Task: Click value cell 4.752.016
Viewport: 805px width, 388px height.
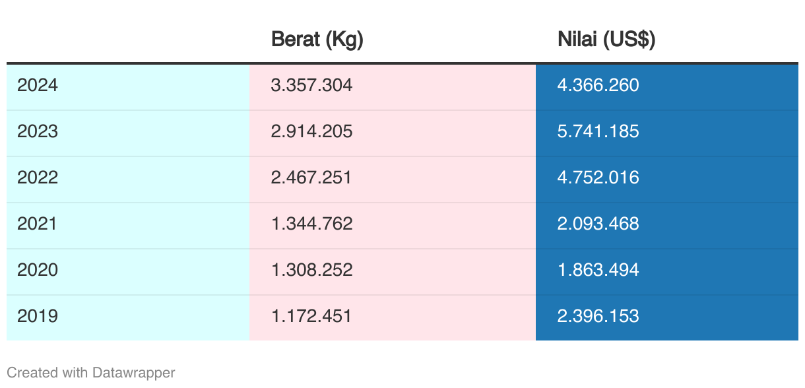Action: click(x=667, y=179)
